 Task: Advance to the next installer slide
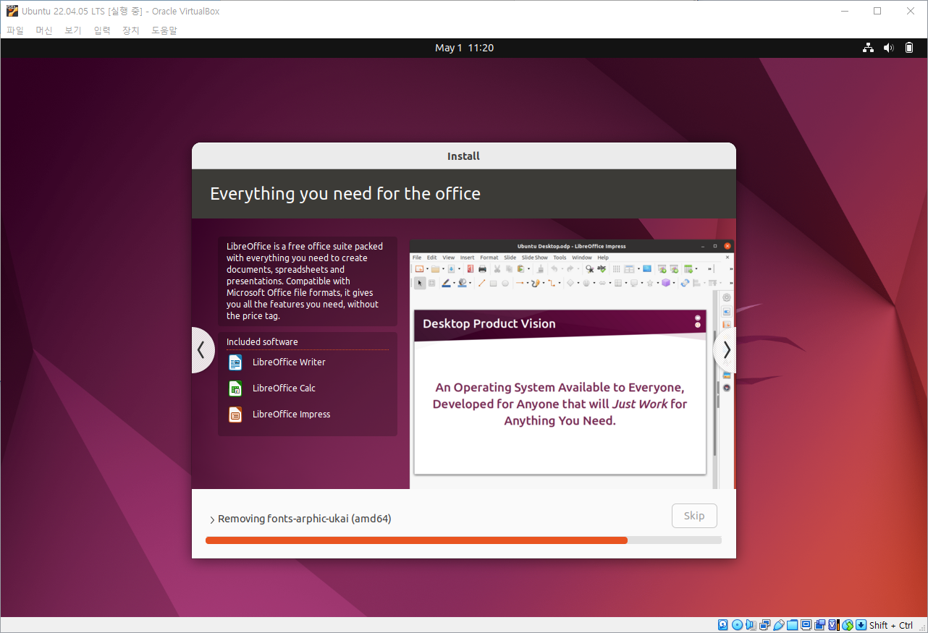[x=725, y=350]
